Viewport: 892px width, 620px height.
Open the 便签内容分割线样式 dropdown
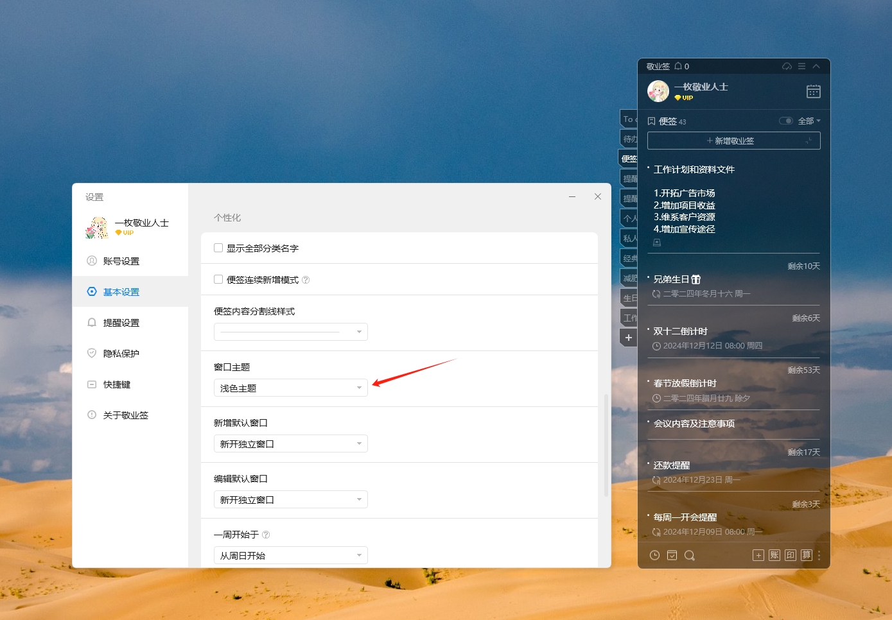(290, 332)
